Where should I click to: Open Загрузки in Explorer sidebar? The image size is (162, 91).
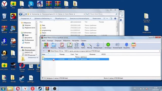28,25
